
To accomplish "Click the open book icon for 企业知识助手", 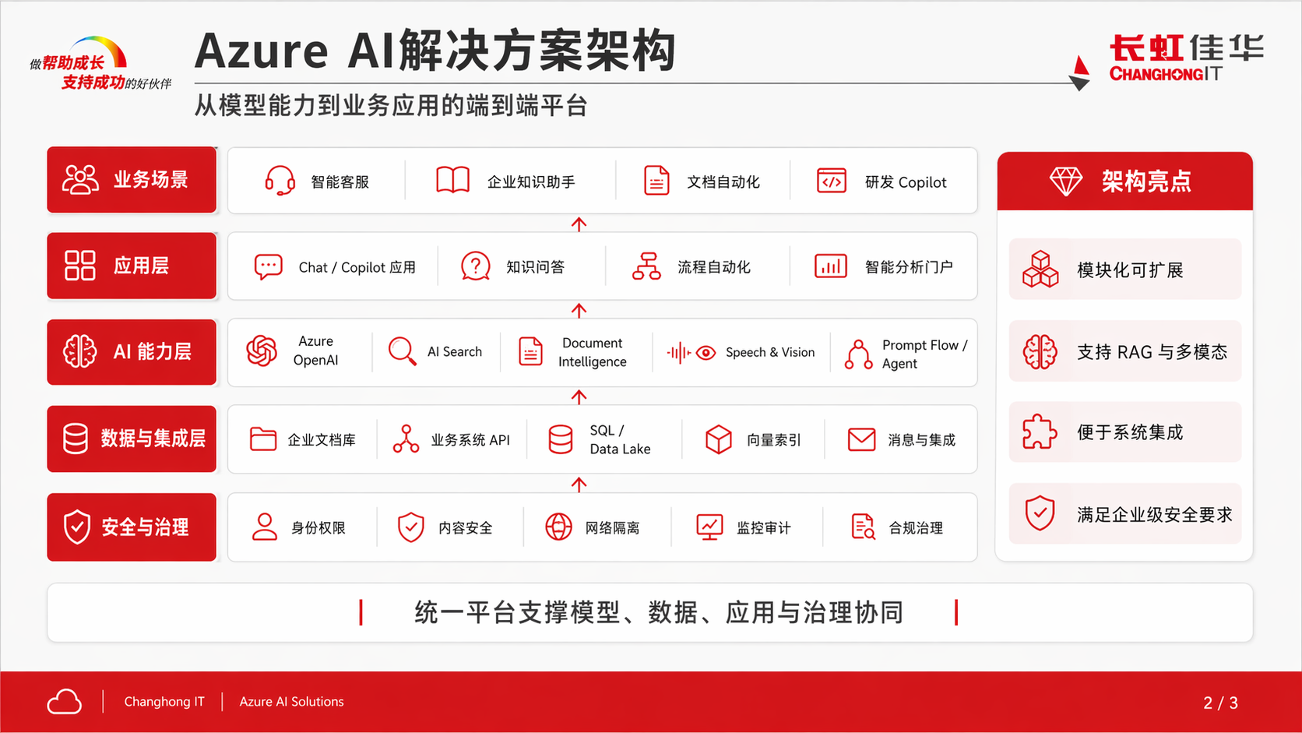I will (452, 181).
